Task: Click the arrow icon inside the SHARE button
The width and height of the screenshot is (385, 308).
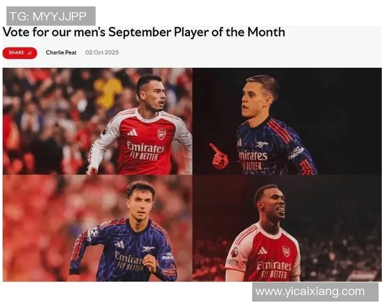Action: click(30, 53)
